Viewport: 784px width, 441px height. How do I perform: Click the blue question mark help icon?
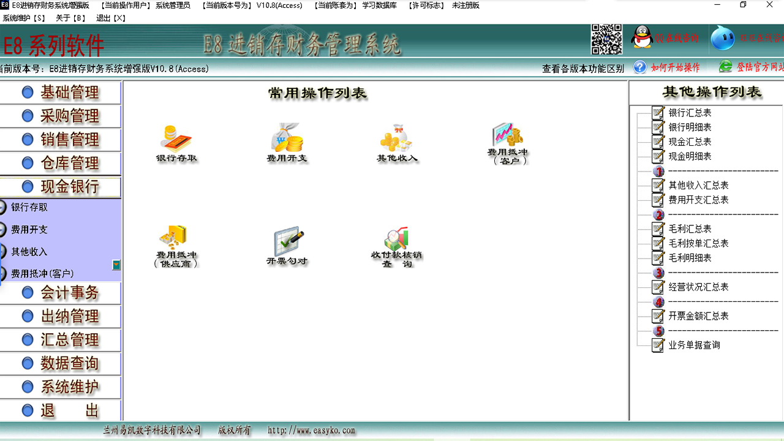pos(639,68)
